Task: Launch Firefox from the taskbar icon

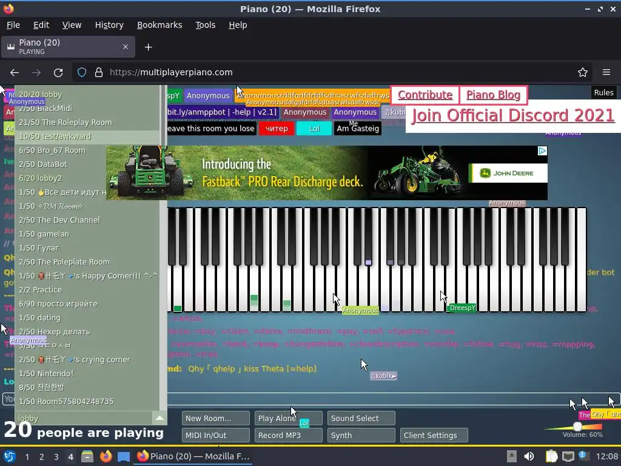Action: [106, 456]
